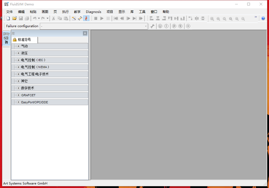Click the Play simulation button
The image size is (269, 188).
(x=102, y=19)
